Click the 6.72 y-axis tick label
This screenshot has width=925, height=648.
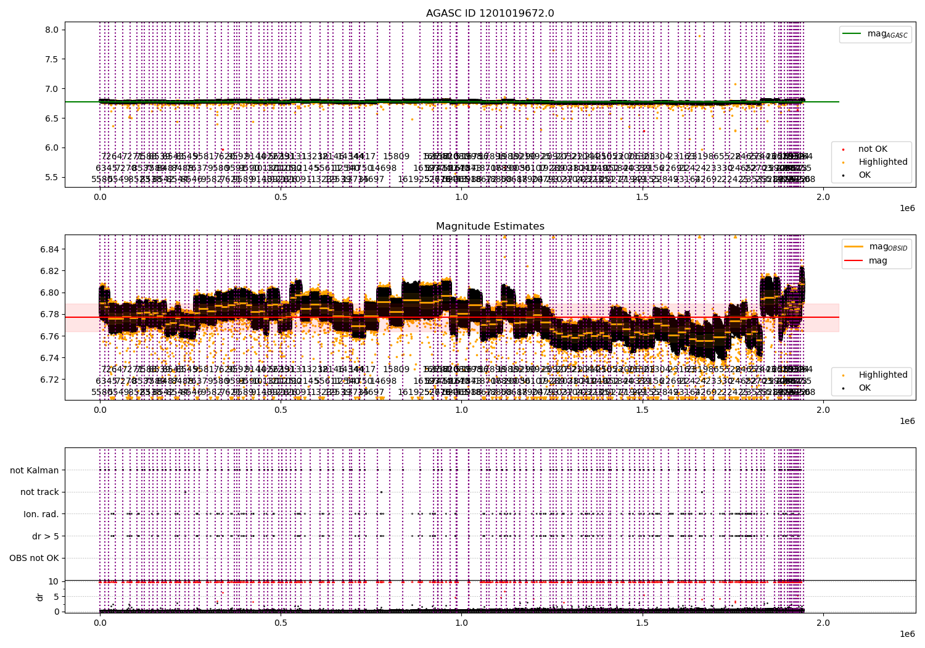point(50,380)
